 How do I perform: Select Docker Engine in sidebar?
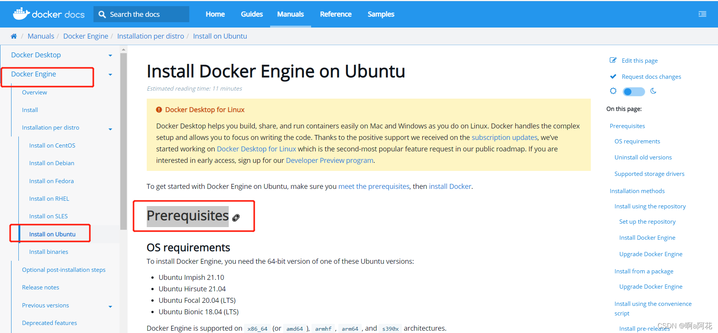click(x=34, y=74)
